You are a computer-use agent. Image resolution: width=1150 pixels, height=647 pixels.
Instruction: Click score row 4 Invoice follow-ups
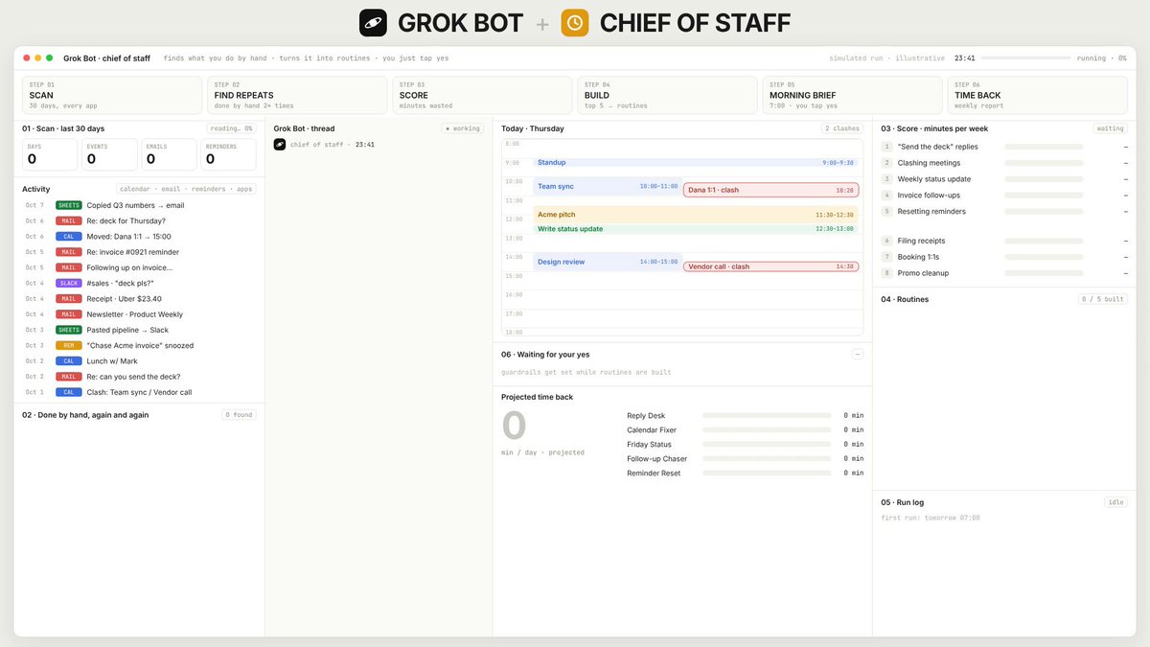1004,196
